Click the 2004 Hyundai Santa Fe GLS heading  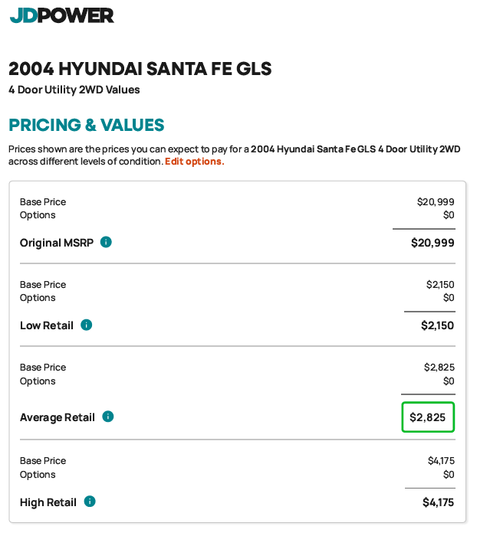tap(140, 69)
